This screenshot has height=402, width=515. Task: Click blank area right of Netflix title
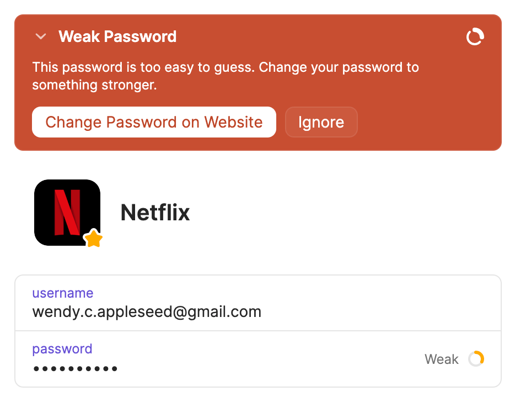[342, 213]
